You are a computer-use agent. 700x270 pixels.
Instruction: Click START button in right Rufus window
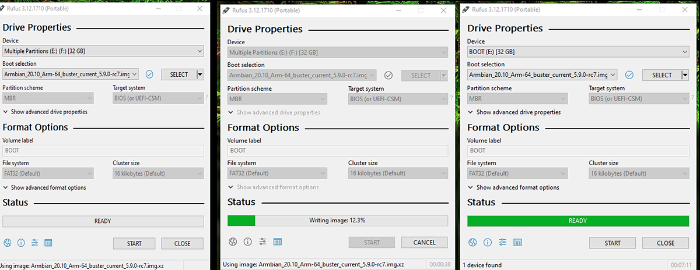612,243
